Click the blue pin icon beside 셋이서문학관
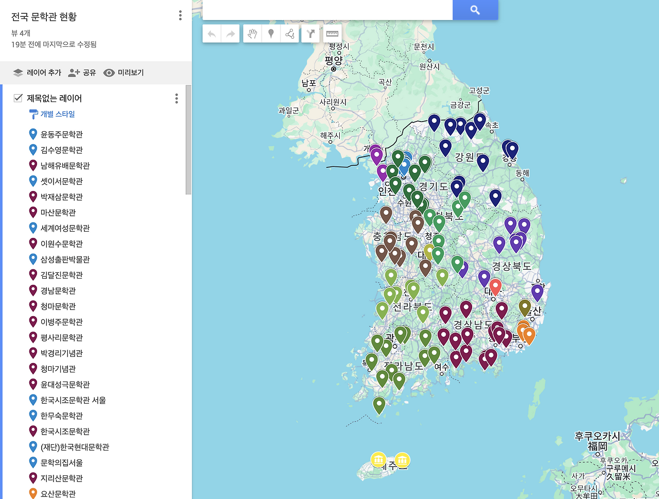The width and height of the screenshot is (659, 499). coord(33,181)
